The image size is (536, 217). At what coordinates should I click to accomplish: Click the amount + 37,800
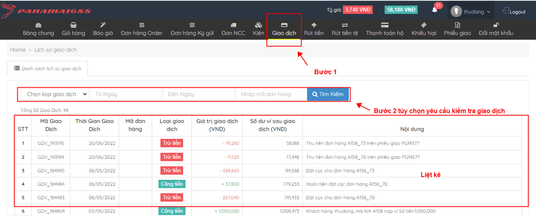(x=230, y=184)
